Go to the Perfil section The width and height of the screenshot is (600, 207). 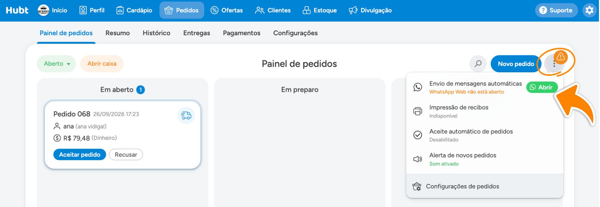(92, 10)
